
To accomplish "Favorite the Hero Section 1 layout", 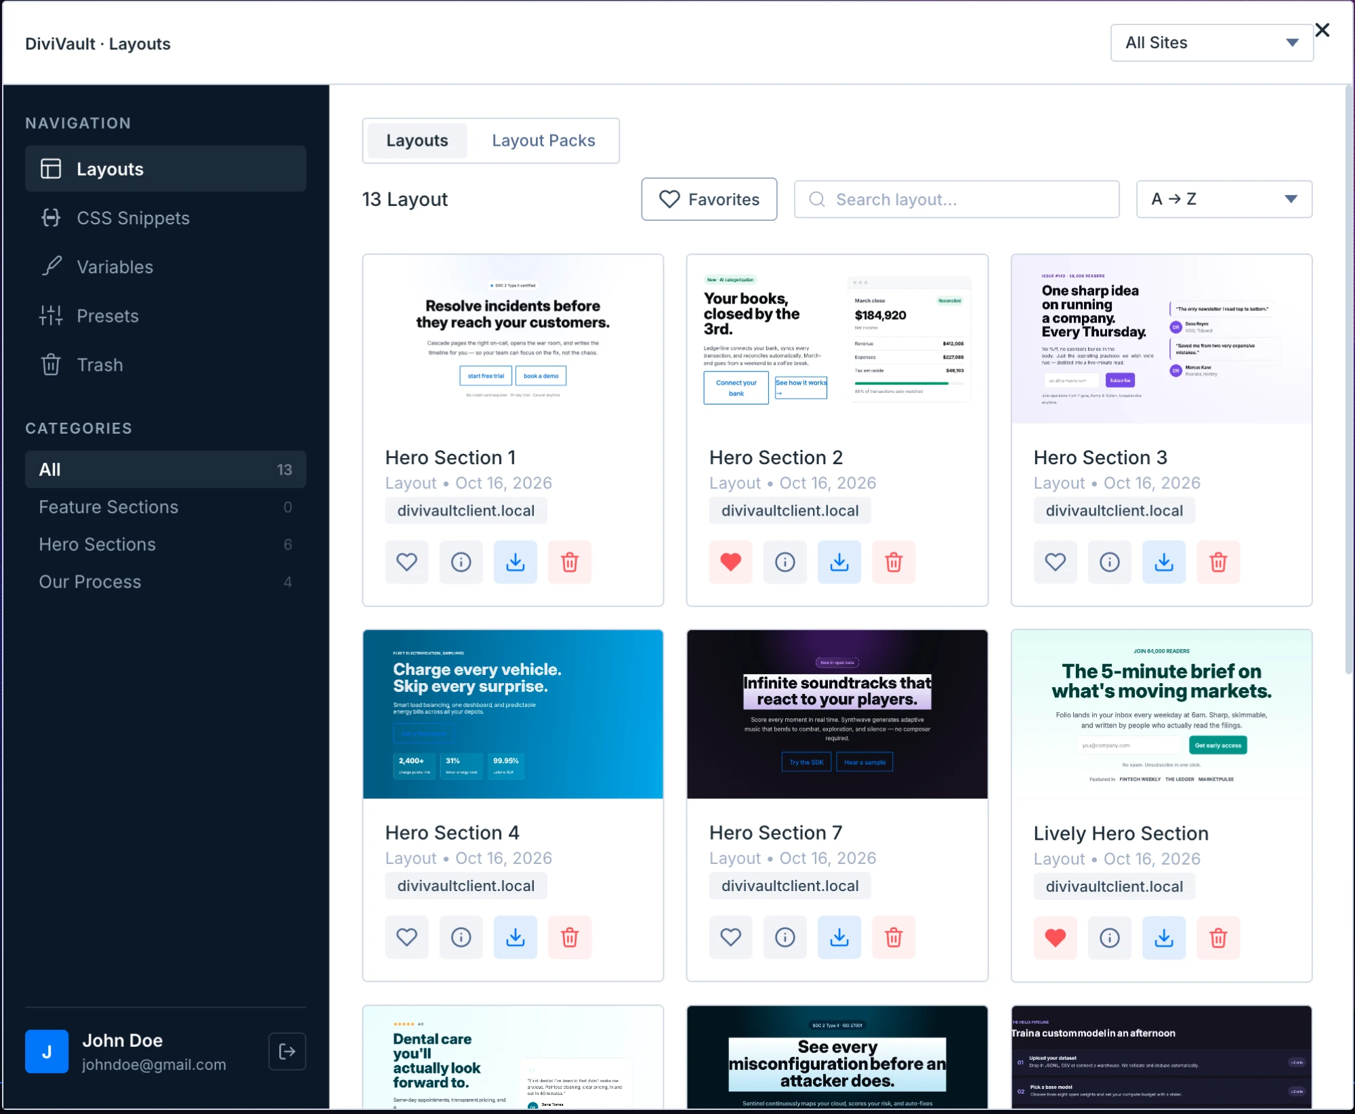I will click(406, 562).
